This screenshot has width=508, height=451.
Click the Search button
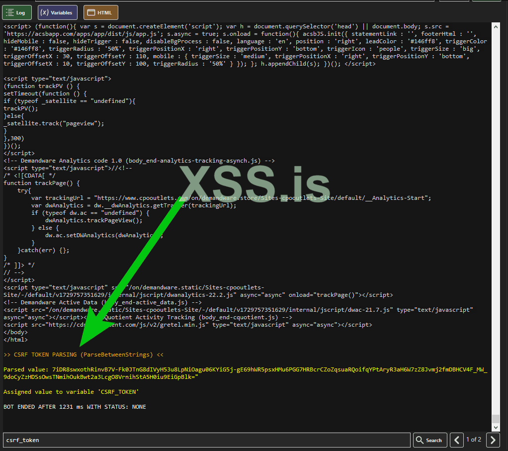430,440
